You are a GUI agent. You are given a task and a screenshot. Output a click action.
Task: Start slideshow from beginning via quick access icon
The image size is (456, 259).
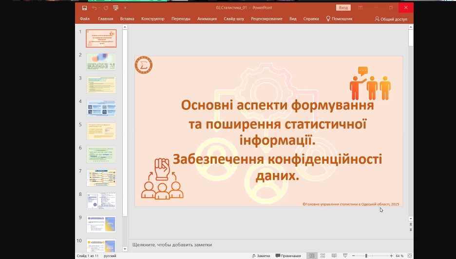[115, 8]
